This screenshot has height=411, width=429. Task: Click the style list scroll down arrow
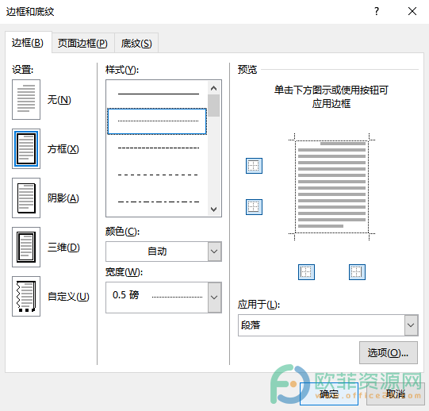(x=213, y=209)
